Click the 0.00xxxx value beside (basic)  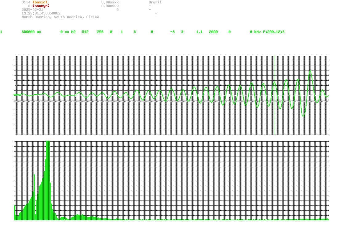(x=110, y=2)
